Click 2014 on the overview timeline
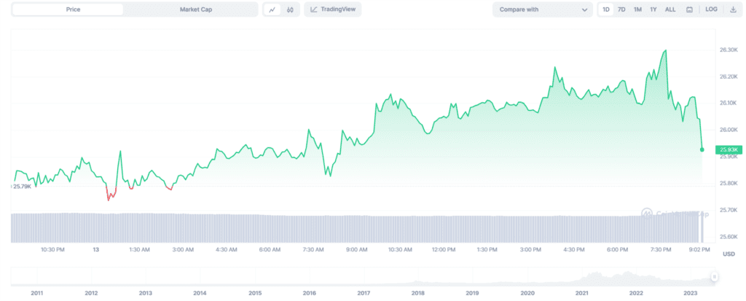This screenshot has height=301, width=746. pyautogui.click(x=200, y=293)
